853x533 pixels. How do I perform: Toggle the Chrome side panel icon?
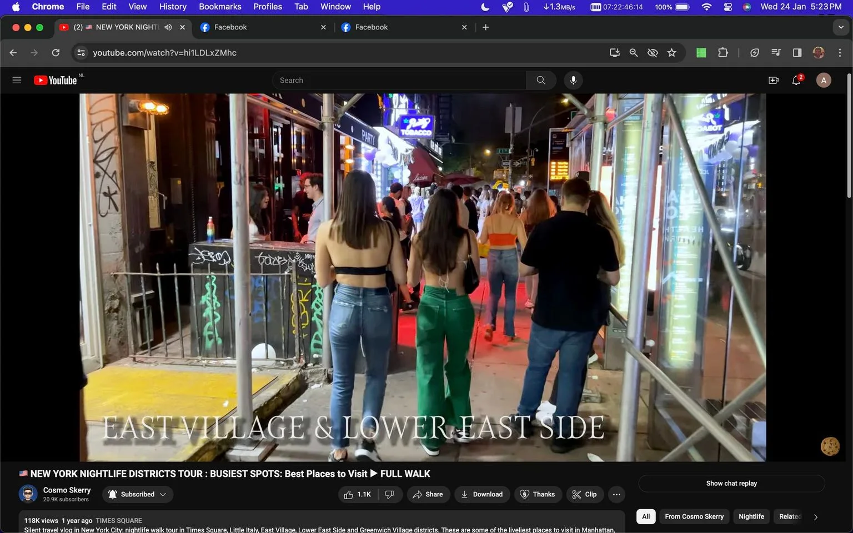(797, 53)
